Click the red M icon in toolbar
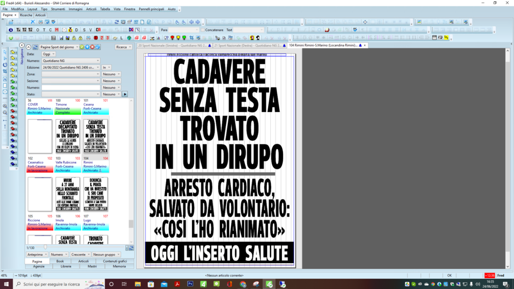The width and height of the screenshot is (514, 289). (57, 30)
